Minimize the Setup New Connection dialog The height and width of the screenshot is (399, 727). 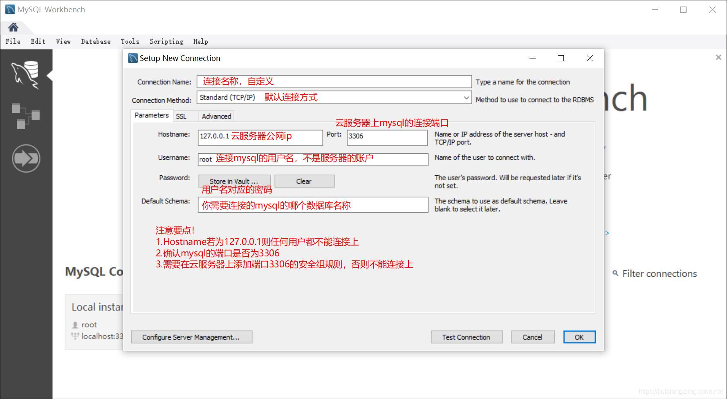[532, 58]
